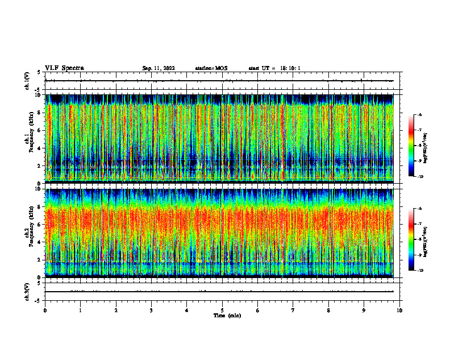
Task: Click the ch.1 spectrogram panel
Action: pyautogui.click(x=219, y=139)
